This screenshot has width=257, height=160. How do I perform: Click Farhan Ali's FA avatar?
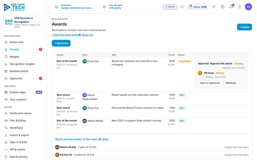point(57,155)
